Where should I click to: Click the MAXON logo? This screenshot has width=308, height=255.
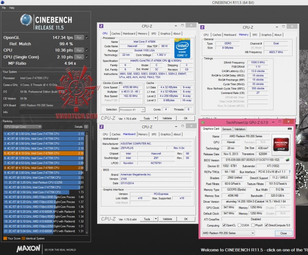pos(29,249)
